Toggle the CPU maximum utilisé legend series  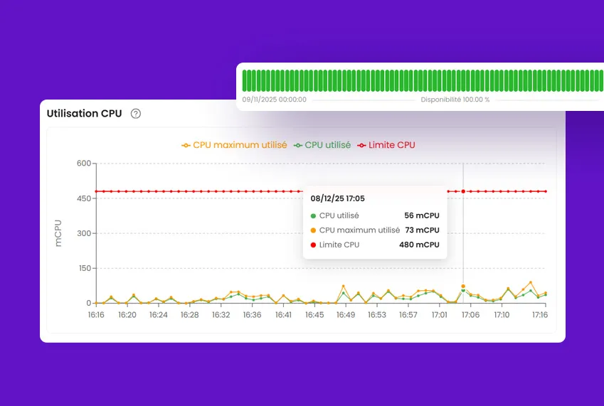[x=234, y=145]
